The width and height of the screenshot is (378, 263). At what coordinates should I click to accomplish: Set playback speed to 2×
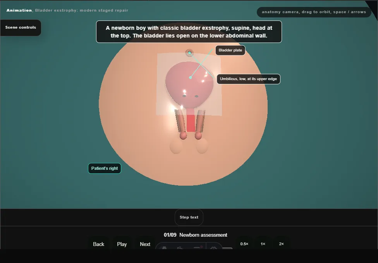point(281,244)
